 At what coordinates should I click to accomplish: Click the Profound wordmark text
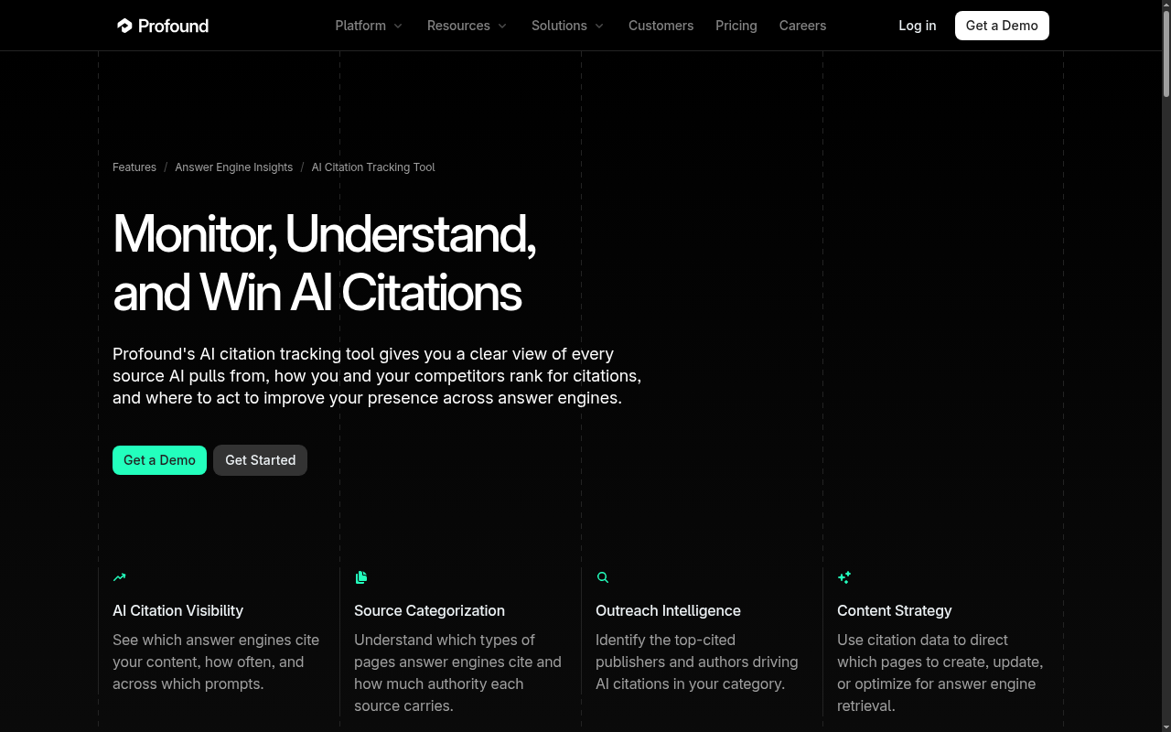173,26
